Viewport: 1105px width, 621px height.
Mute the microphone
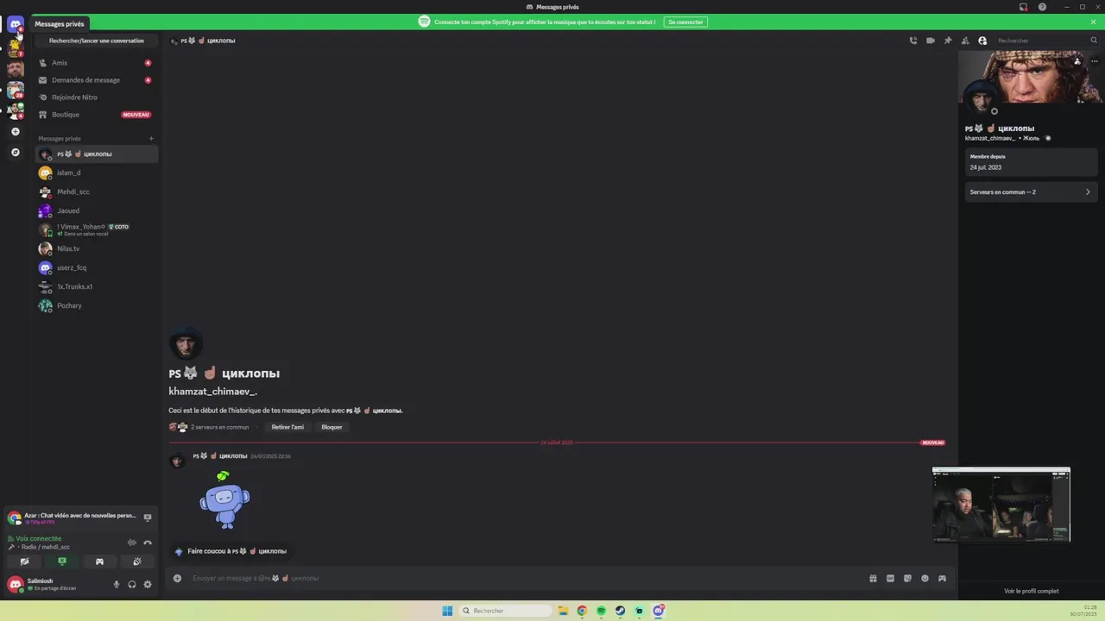117,585
